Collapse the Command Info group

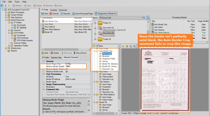pos(44,89)
